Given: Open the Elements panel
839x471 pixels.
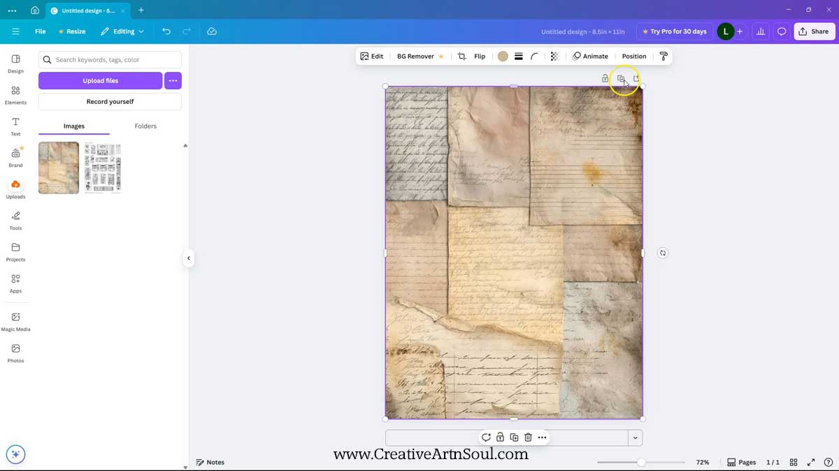Looking at the screenshot, I should point(15,94).
